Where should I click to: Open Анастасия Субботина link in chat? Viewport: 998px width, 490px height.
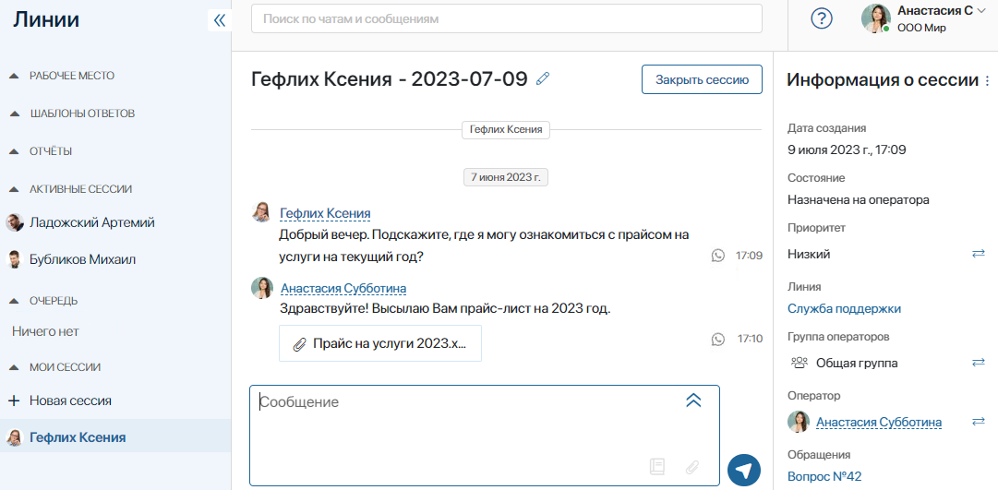[343, 288]
